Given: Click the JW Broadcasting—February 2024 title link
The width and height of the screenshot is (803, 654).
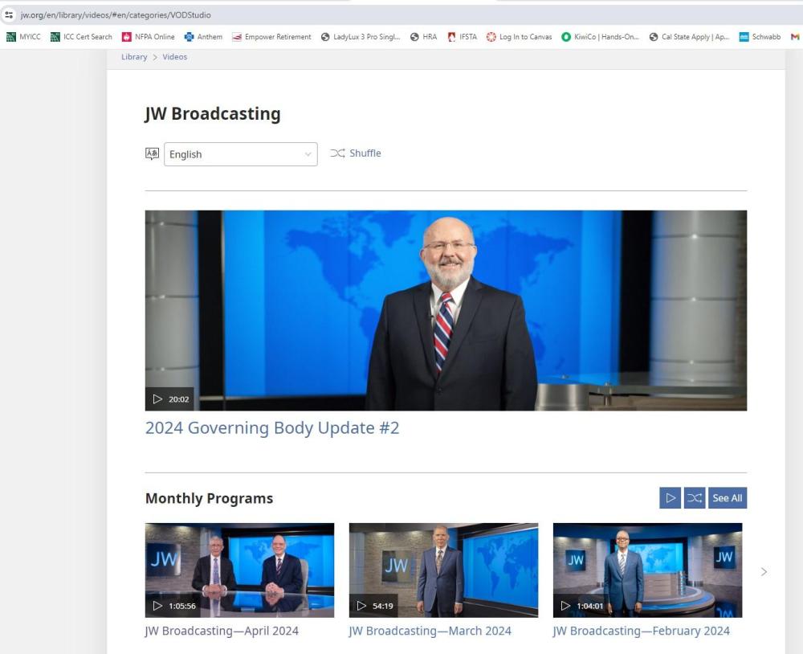Looking at the screenshot, I should pos(641,631).
